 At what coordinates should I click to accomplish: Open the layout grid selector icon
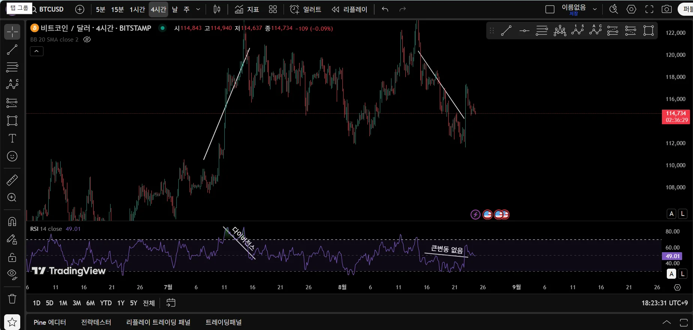coord(273,9)
